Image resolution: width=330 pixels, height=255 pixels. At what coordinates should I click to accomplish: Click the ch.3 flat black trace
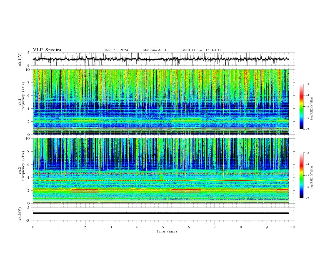click(160, 213)
